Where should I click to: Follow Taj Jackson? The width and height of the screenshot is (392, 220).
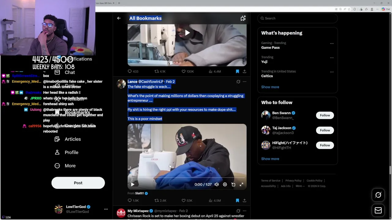click(325, 130)
